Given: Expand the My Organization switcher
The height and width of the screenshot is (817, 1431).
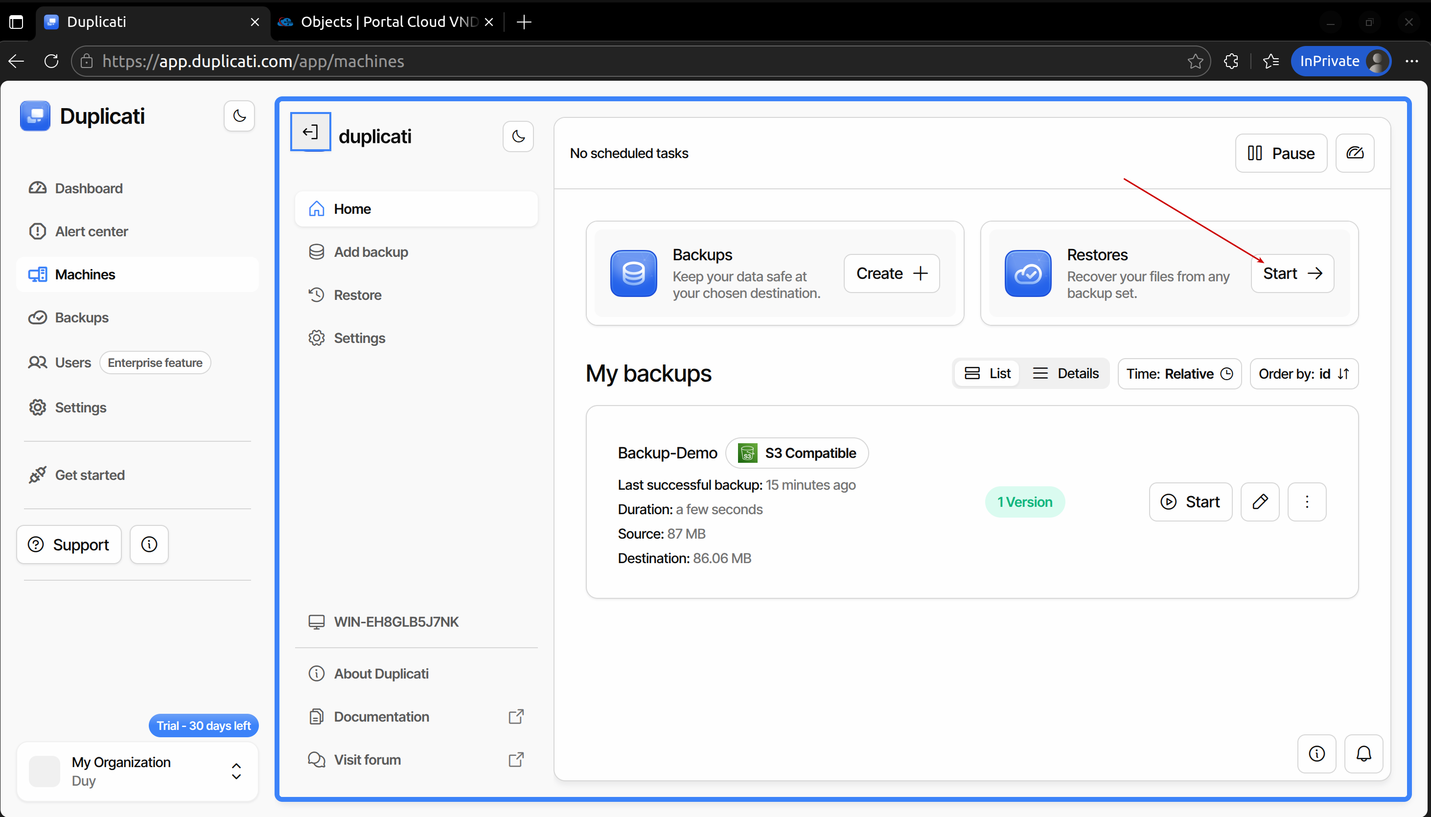Looking at the screenshot, I should (236, 771).
